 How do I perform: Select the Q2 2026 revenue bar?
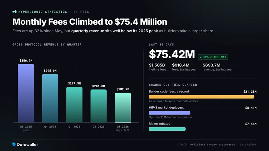[x=99, y=106]
